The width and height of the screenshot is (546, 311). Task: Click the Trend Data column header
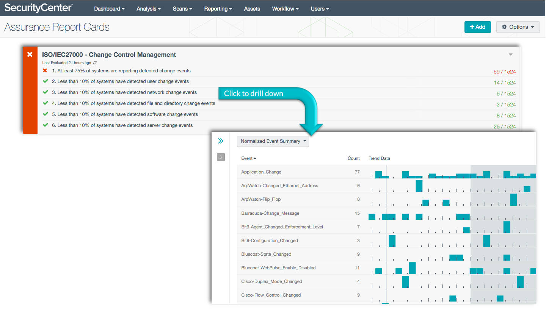[x=379, y=158]
